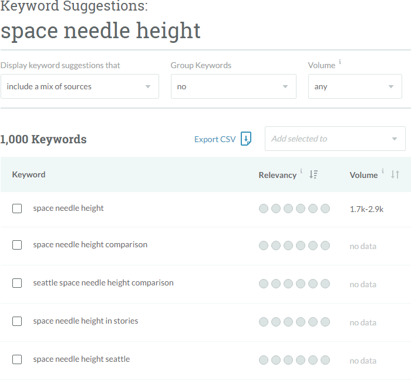
Task: Tick 'seattle space needle height comparison' checkbox
Action: [x=17, y=283]
